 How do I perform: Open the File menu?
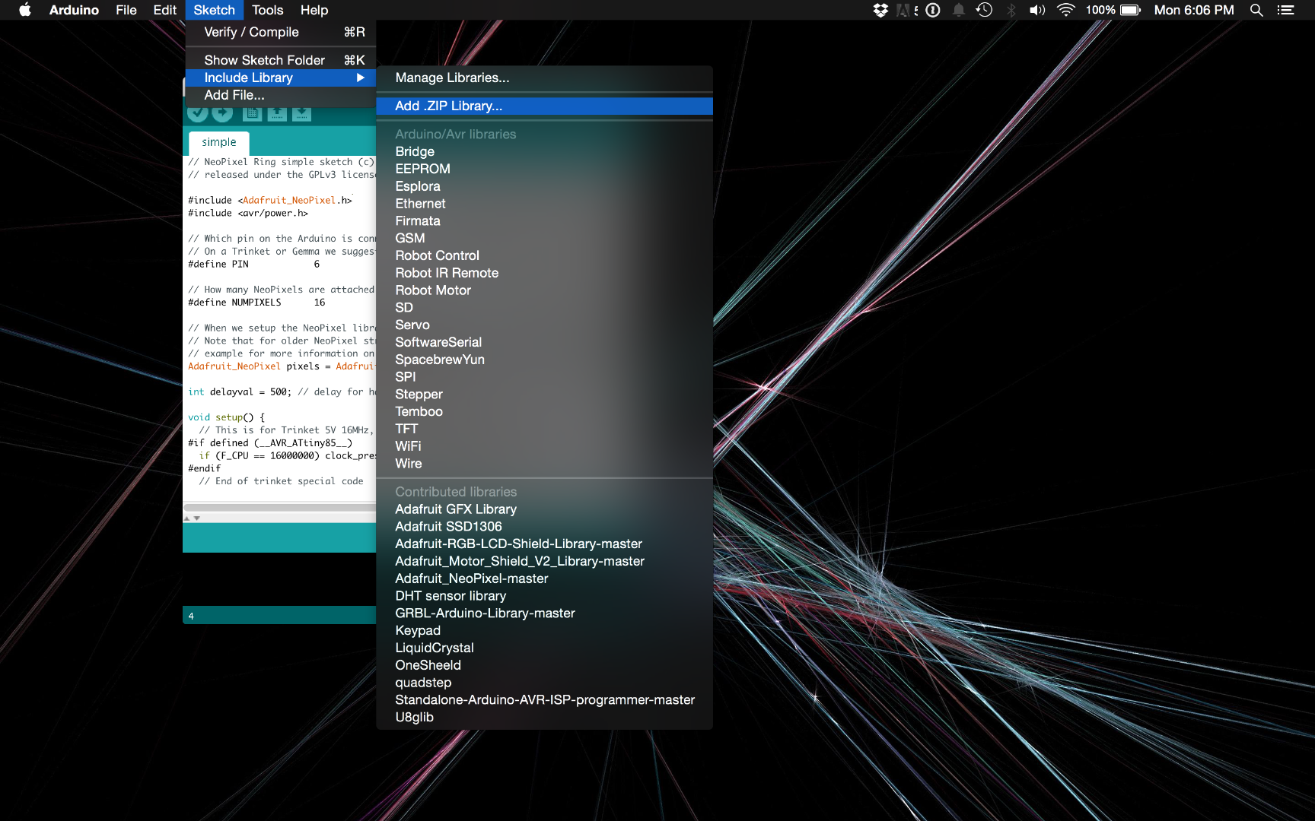(x=126, y=10)
